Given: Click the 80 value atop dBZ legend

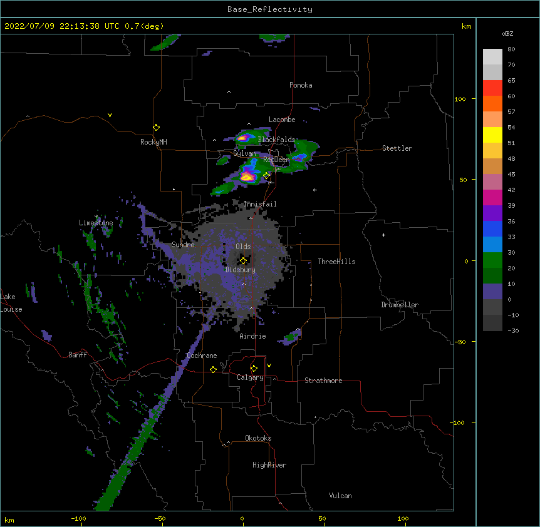Looking at the screenshot, I should [511, 49].
